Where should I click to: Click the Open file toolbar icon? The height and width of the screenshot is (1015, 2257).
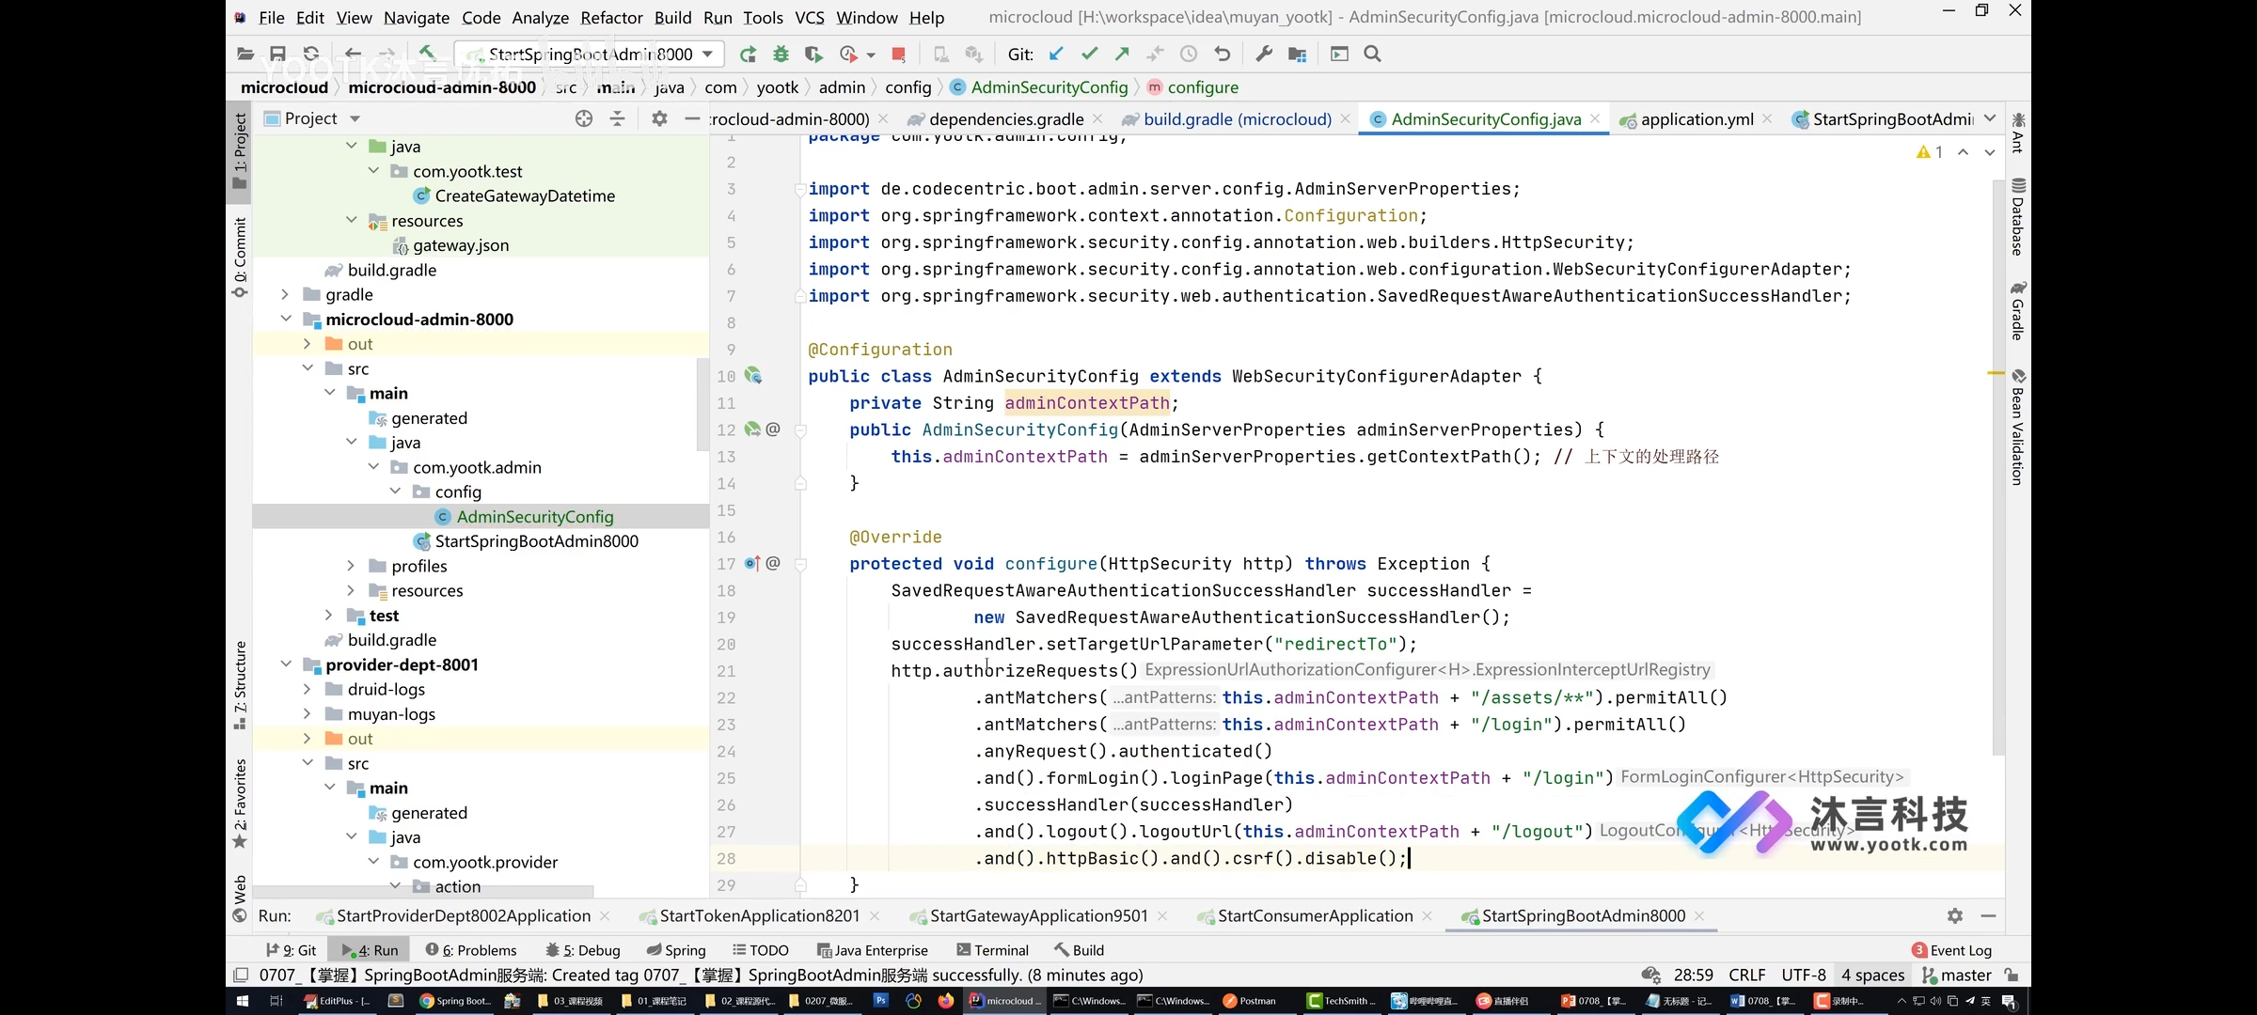click(x=245, y=54)
